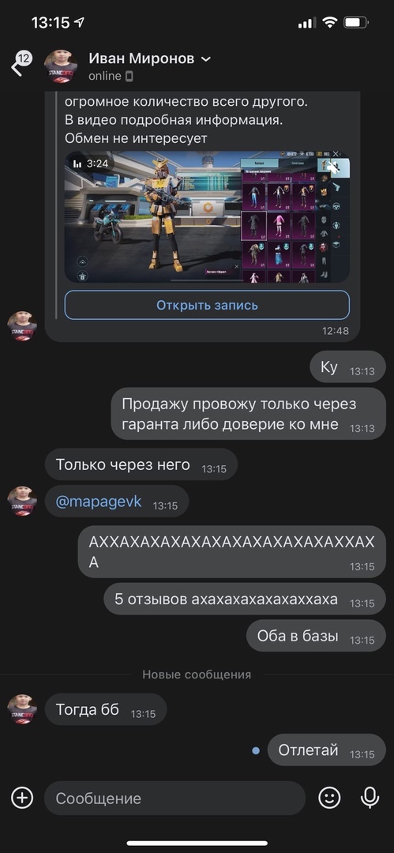Tap the plus attachment icon
The image size is (394, 853).
(22, 798)
